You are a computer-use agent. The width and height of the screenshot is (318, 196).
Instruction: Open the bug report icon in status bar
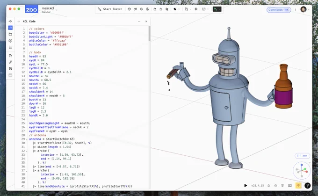pyautogui.click(x=269, y=185)
